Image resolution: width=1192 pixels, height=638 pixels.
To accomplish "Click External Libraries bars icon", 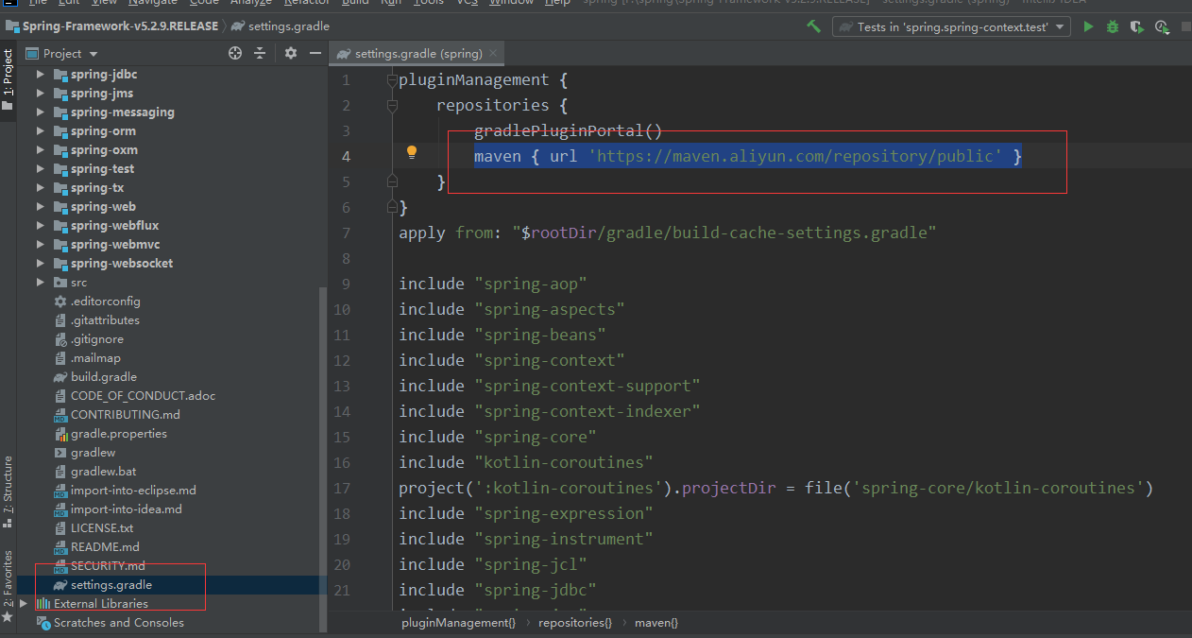I will [x=43, y=603].
